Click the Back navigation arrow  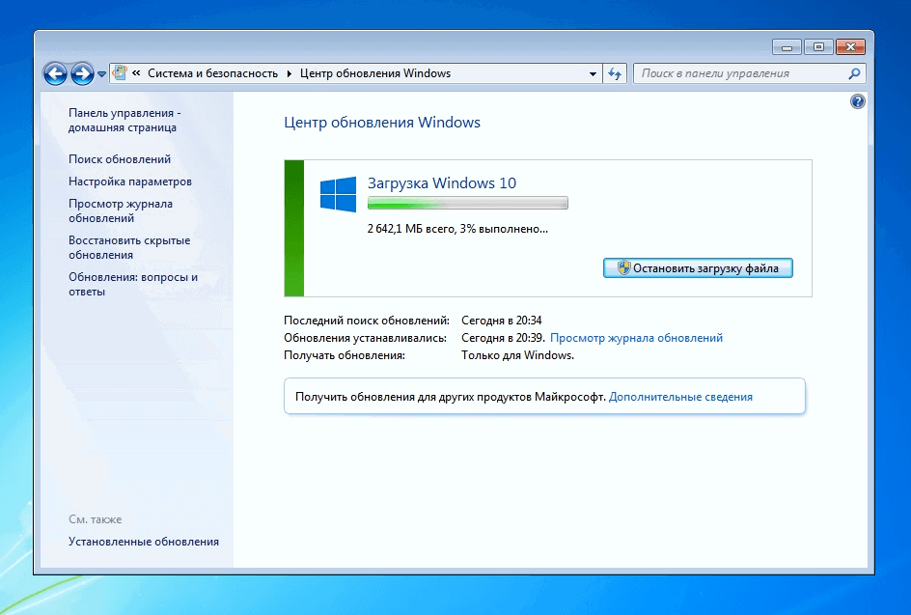point(56,72)
